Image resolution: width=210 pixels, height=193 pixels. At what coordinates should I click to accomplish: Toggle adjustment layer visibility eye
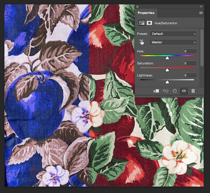pos(184,91)
